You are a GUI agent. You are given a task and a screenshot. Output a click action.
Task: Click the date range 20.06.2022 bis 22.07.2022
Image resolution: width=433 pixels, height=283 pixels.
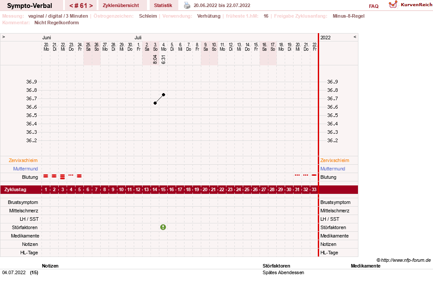point(222,5)
